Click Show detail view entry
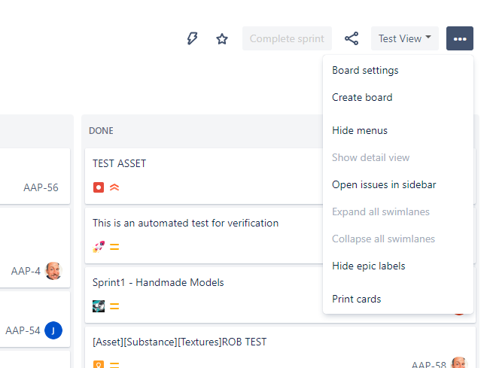The width and height of the screenshot is (493, 368). point(397,157)
